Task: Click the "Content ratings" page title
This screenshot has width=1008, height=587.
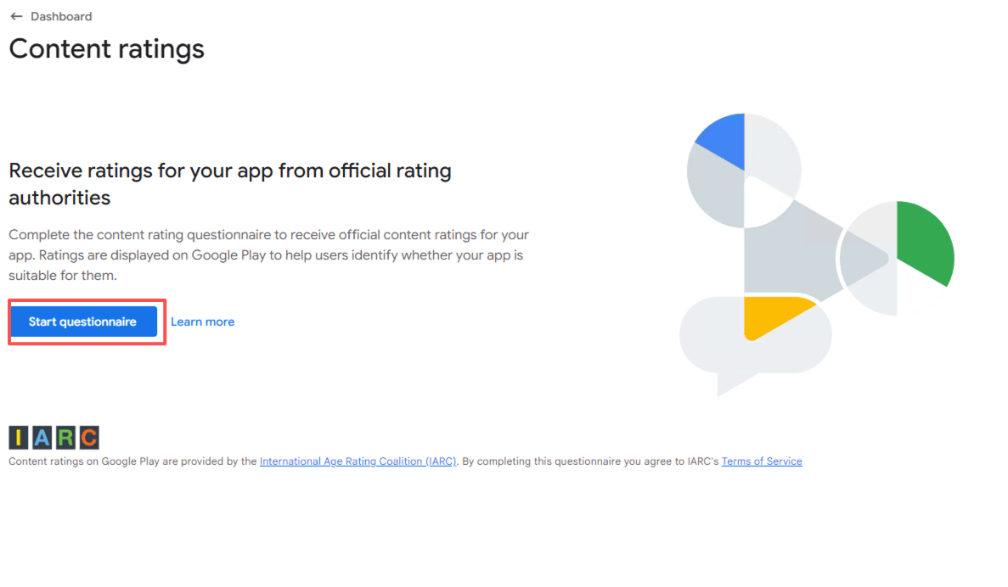Action: click(106, 48)
